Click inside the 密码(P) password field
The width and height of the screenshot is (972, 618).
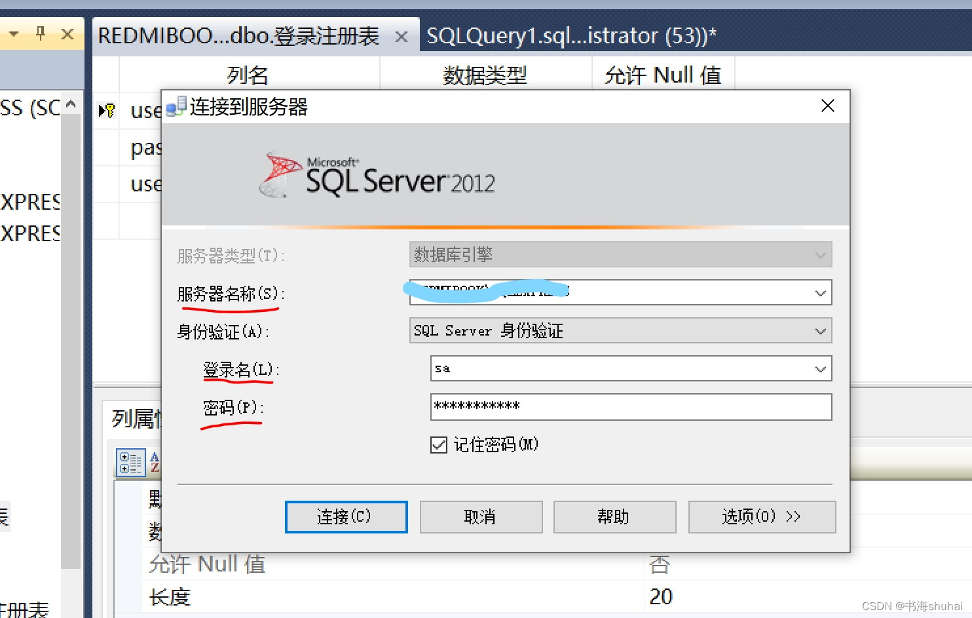tap(629, 406)
